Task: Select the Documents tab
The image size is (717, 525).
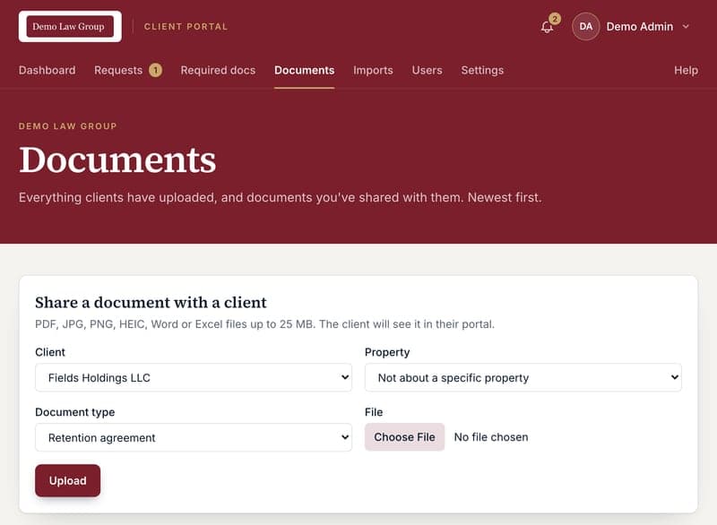Action: point(304,71)
